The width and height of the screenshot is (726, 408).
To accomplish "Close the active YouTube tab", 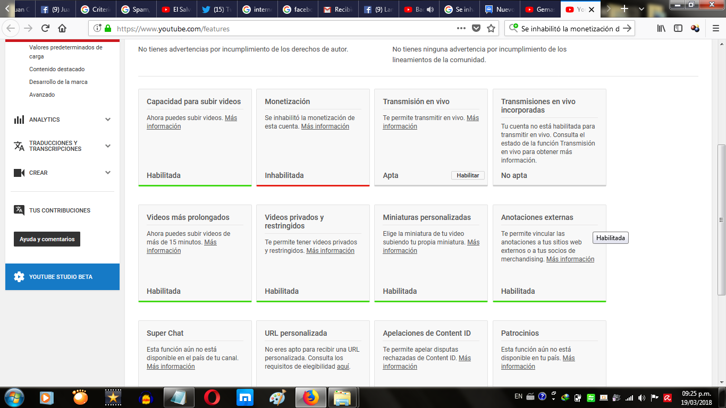I will 591,10.
